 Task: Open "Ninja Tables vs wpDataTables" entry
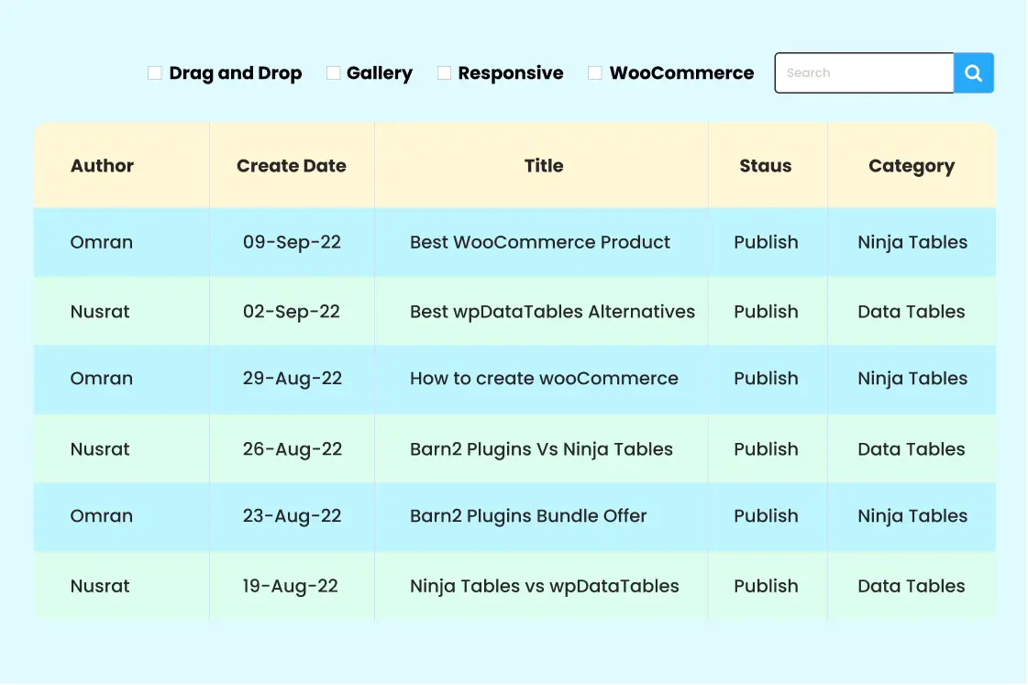coord(545,586)
